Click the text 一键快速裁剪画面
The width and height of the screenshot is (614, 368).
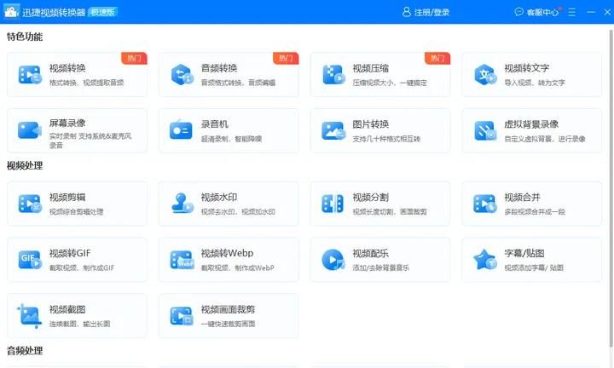(x=228, y=324)
